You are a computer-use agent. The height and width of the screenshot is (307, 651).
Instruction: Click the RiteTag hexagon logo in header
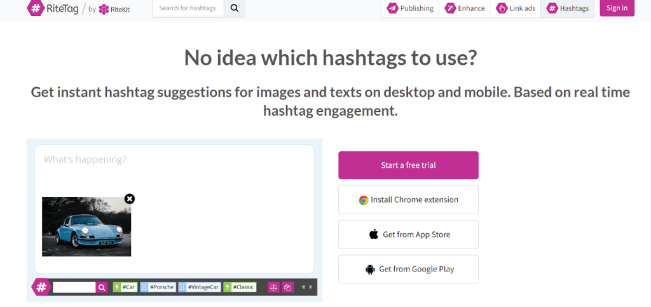click(x=36, y=8)
